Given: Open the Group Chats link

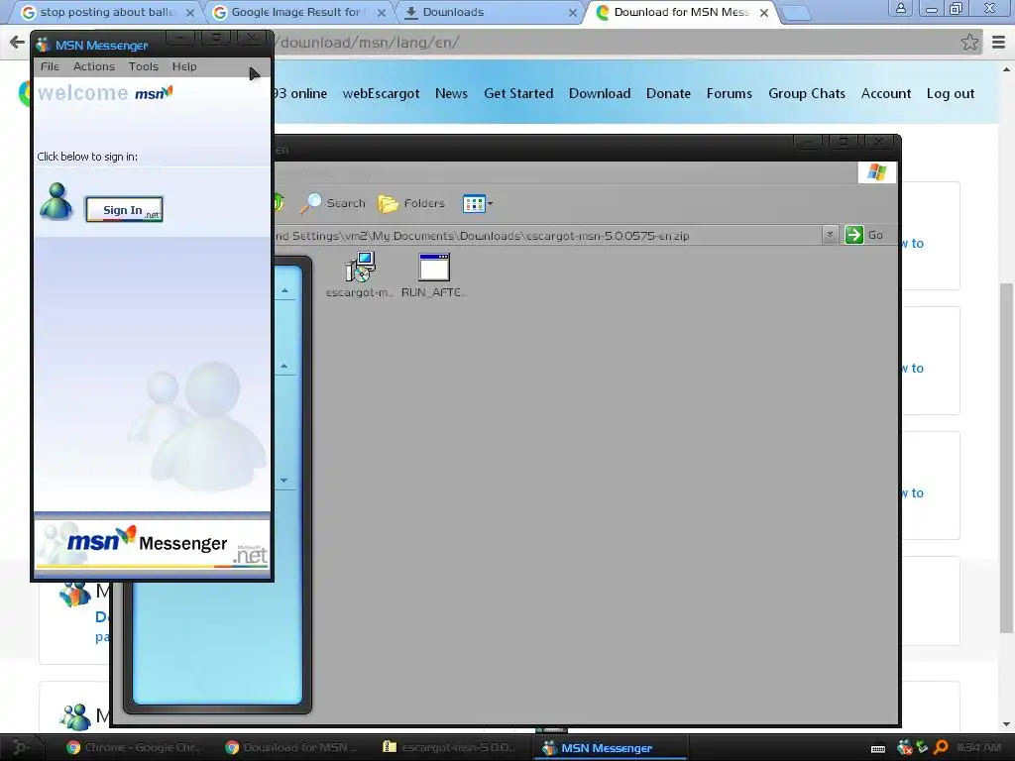Looking at the screenshot, I should tap(807, 94).
